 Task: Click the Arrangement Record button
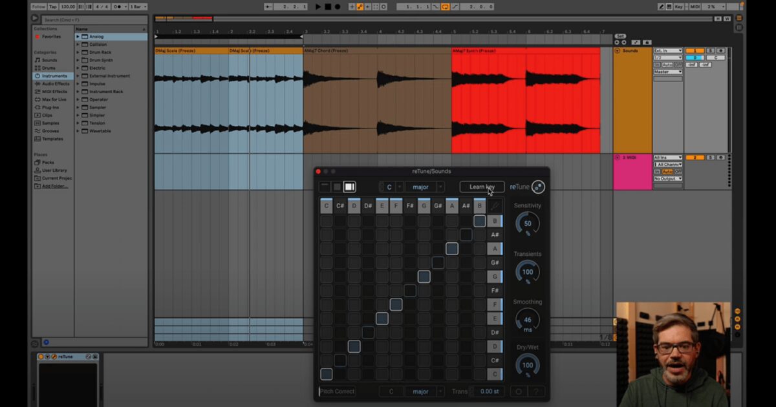[337, 6]
